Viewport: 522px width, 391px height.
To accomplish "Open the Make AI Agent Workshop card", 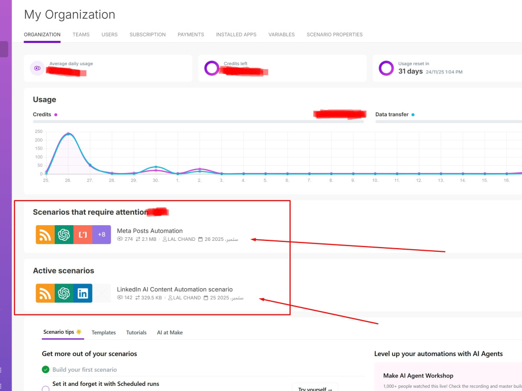I will (448, 377).
